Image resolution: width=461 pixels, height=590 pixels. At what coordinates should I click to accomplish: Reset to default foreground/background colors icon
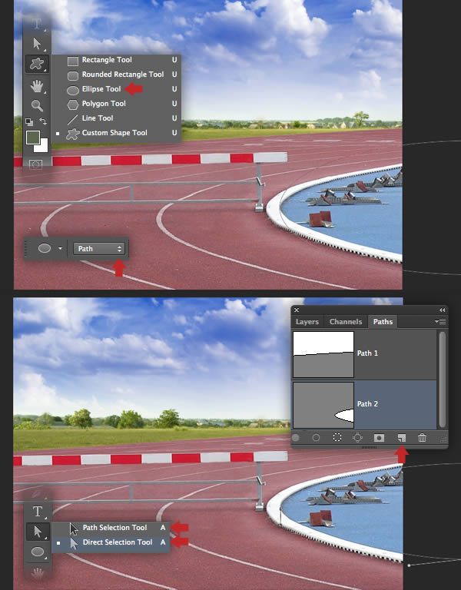coord(29,121)
